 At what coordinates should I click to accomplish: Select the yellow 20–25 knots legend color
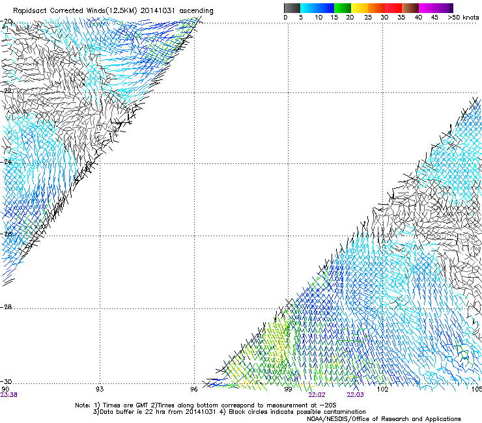360,8
